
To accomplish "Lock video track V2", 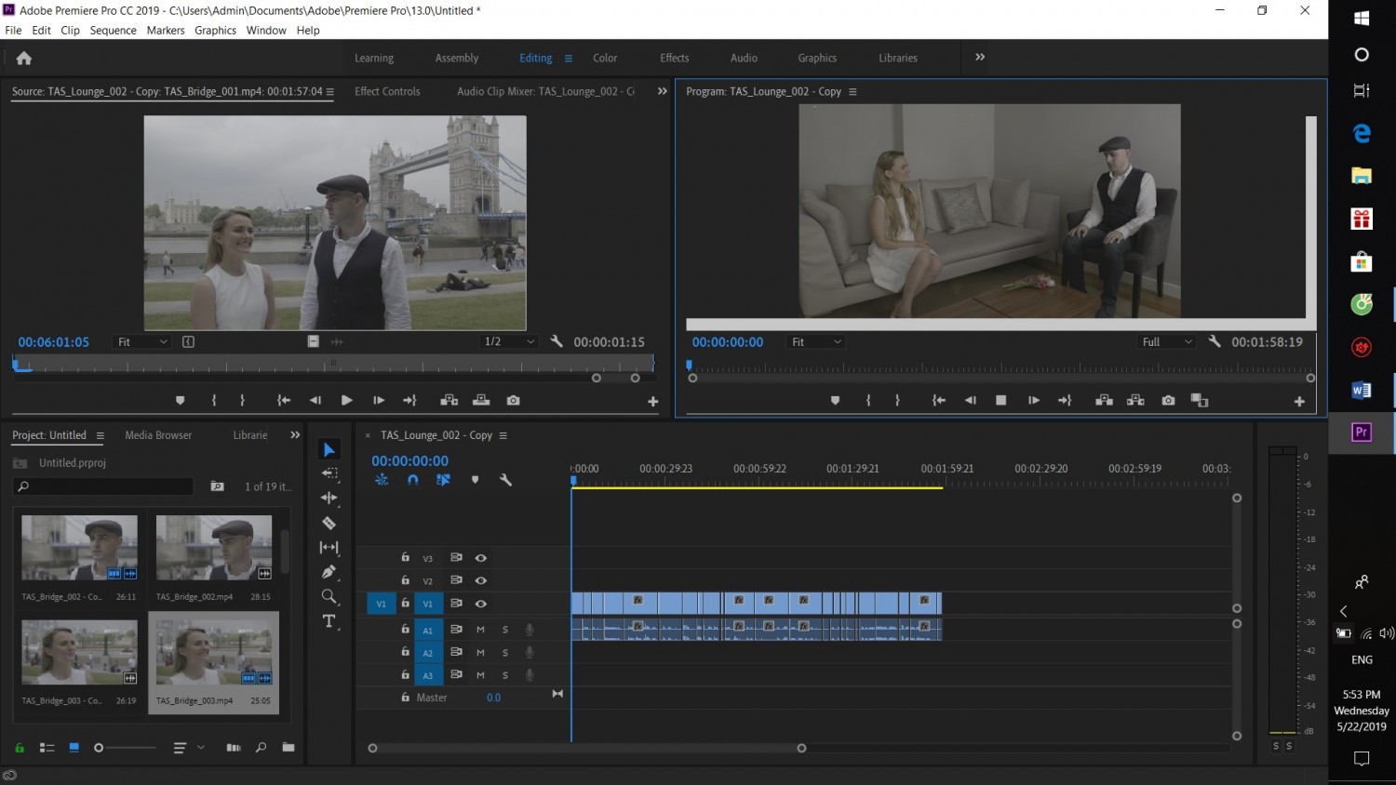I will (405, 580).
